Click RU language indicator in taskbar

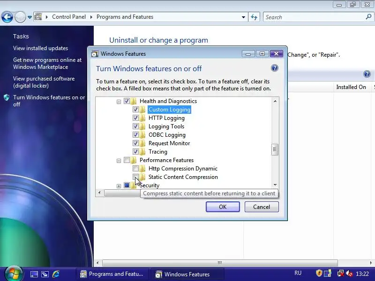tap(298, 273)
